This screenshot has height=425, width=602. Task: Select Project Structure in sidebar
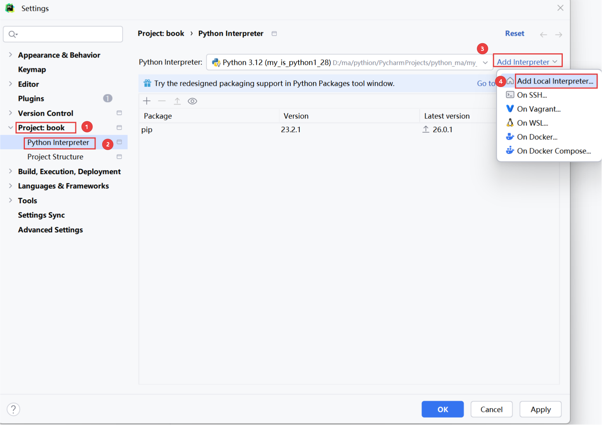point(55,157)
